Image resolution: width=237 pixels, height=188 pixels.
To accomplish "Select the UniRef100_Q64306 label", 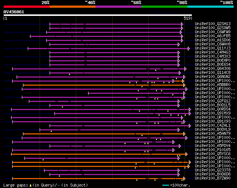I will [213, 68].
